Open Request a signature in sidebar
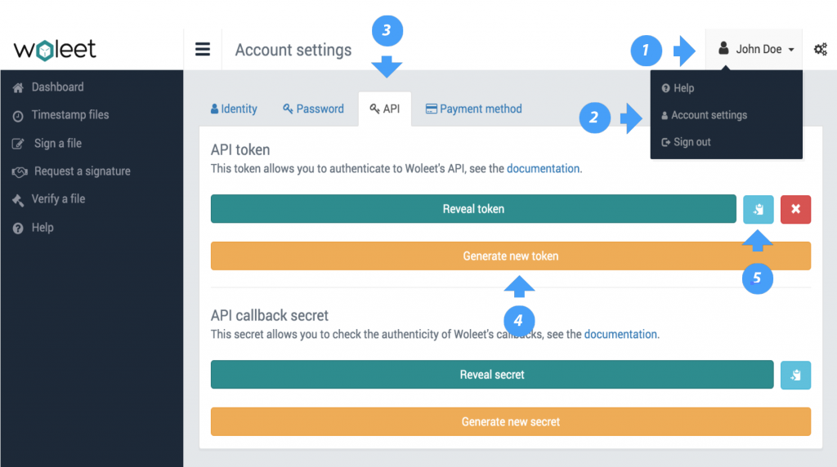Viewport: 837px width, 467px height. coord(83,171)
